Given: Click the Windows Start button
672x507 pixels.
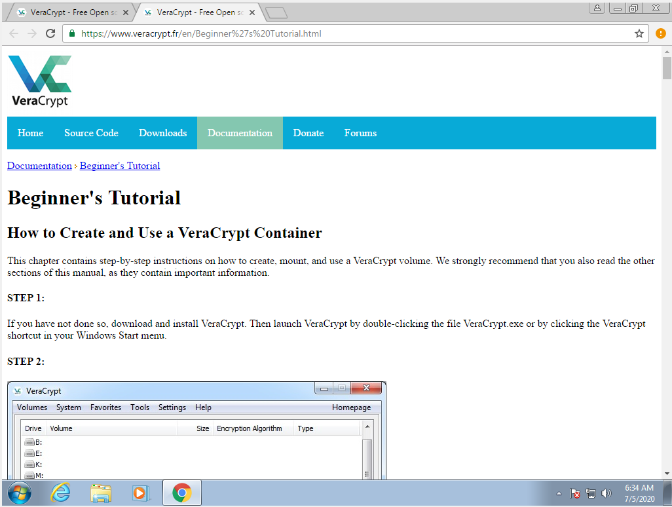Looking at the screenshot, I should (18, 493).
